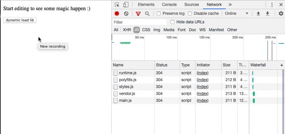The height and width of the screenshot is (134, 285).
Task: Expand more DevTools tabs chevron
Action: tap(230, 5)
